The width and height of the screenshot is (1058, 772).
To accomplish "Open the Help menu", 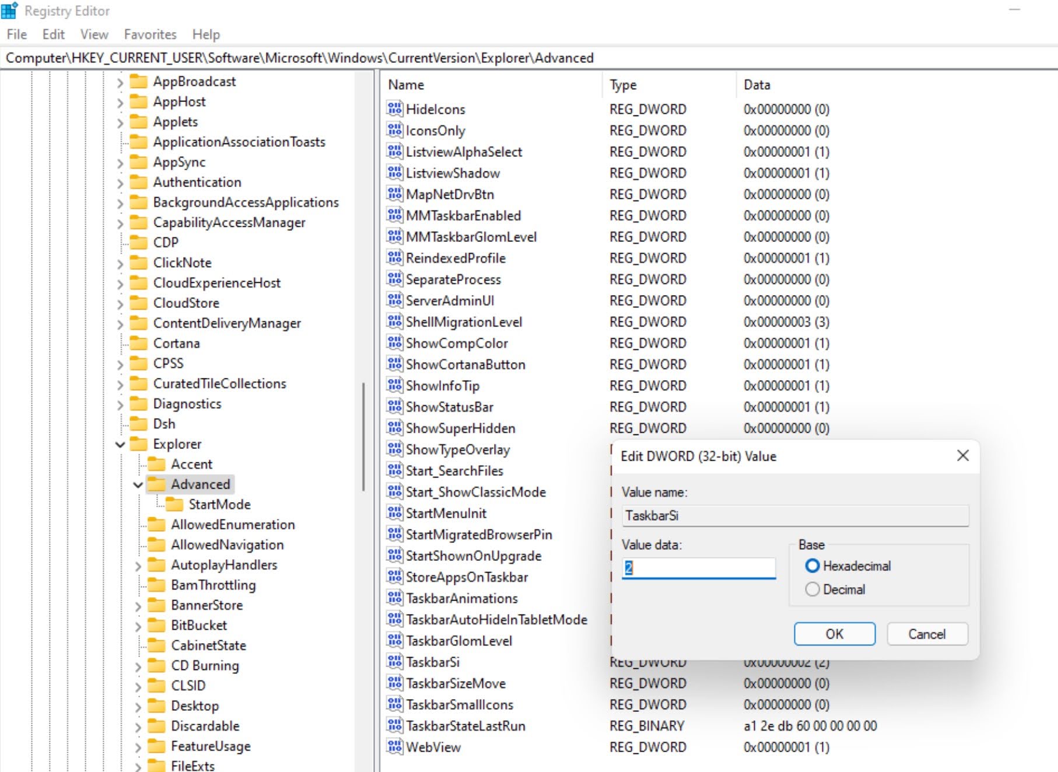I will point(206,34).
